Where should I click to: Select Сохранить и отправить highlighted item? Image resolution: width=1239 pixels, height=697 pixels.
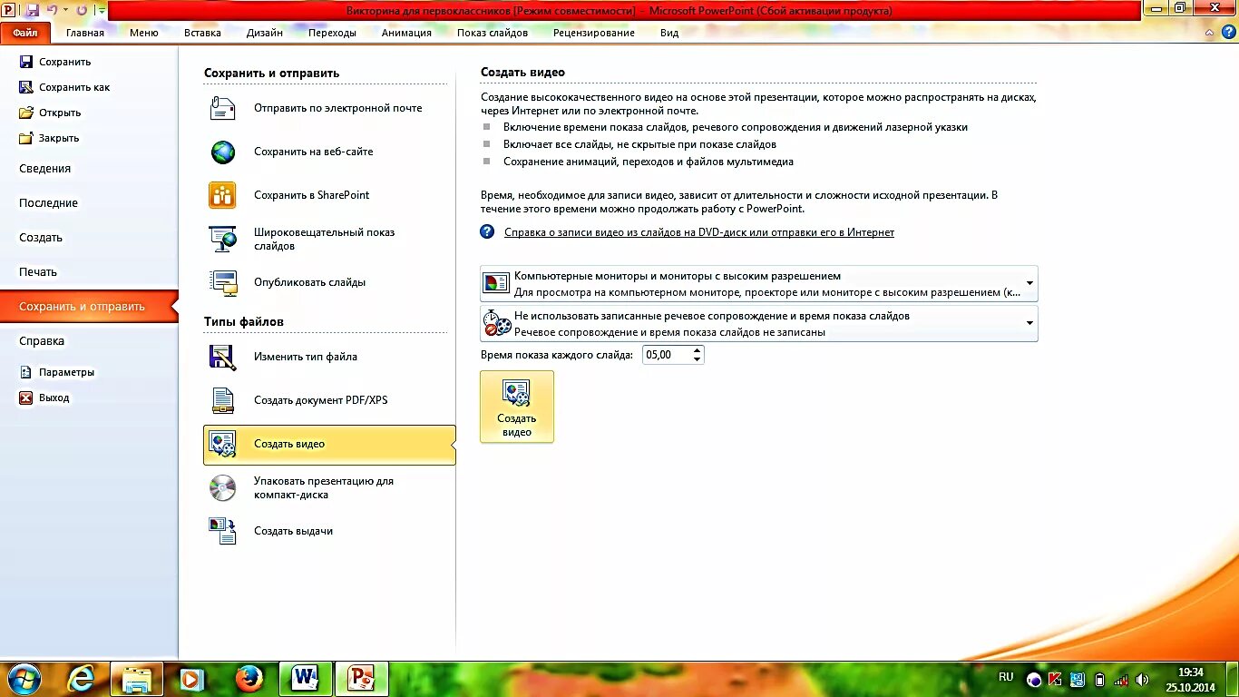pyautogui.click(x=89, y=307)
